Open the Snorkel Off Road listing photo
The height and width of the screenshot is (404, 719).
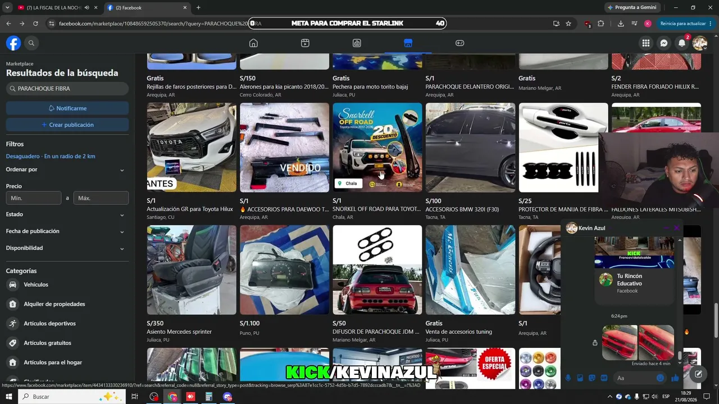[x=377, y=148]
